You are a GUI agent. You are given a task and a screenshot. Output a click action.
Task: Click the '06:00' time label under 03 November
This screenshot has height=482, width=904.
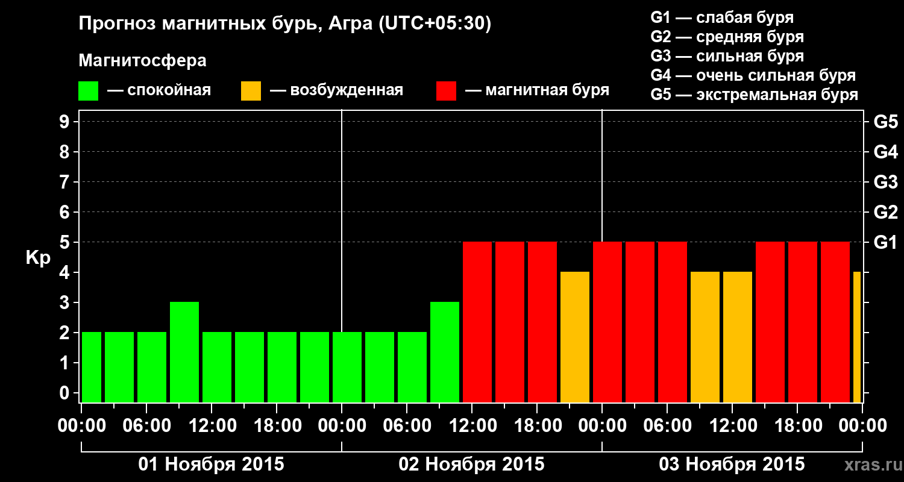coord(667,426)
